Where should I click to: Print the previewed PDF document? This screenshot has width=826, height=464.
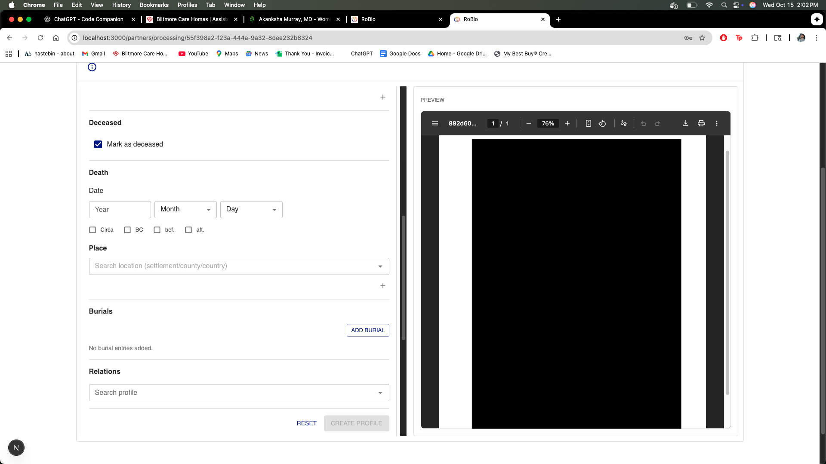pyautogui.click(x=701, y=123)
